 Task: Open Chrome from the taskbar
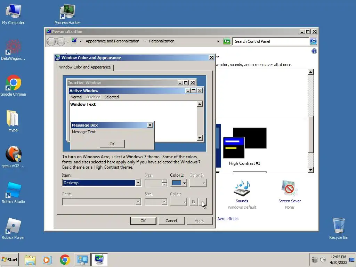(x=65, y=260)
